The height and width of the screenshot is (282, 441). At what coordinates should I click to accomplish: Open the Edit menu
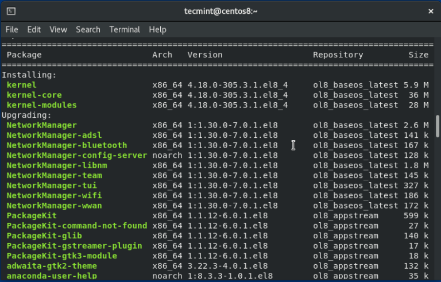[x=34, y=29]
